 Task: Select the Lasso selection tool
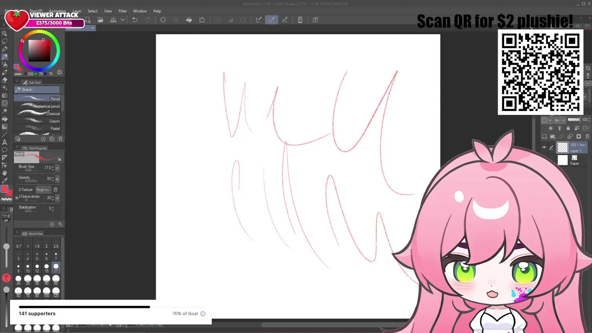[5, 41]
